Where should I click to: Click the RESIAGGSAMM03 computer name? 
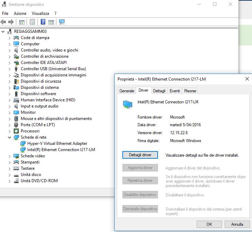[x=30, y=31]
